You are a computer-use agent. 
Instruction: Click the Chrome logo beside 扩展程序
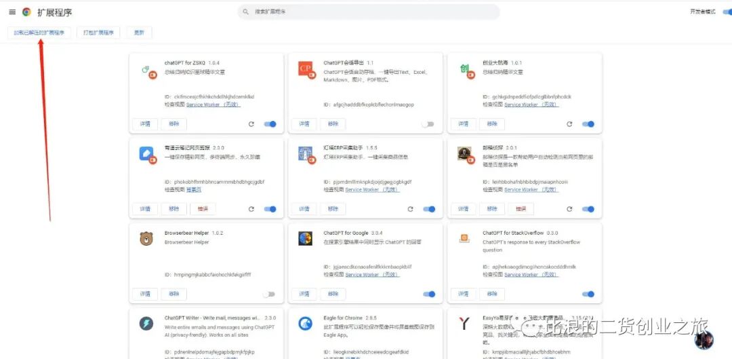(x=26, y=12)
